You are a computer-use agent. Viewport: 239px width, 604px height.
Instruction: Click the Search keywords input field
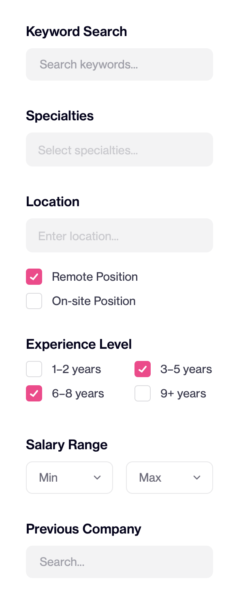[119, 64]
